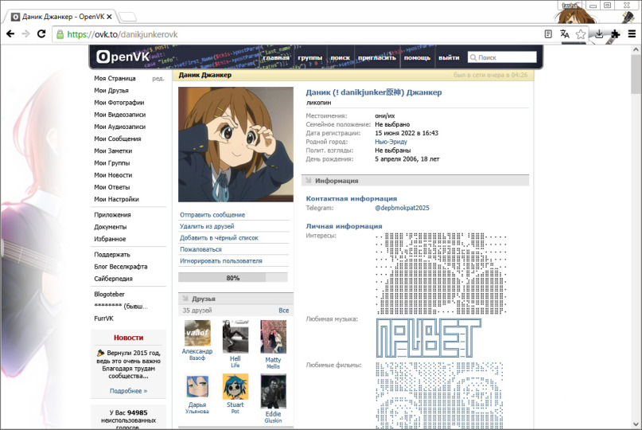
Task: Click the green padlock security icon
Action: (60, 34)
